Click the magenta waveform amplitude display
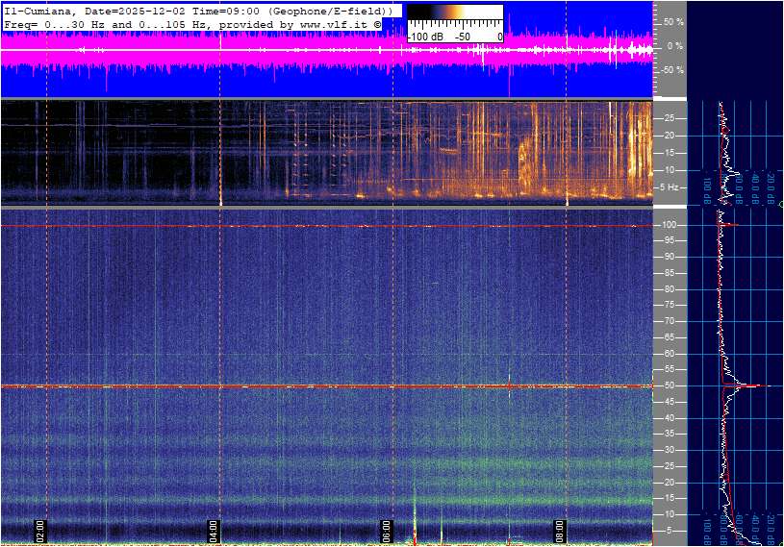This screenshot has height=547, width=784. 289,50
